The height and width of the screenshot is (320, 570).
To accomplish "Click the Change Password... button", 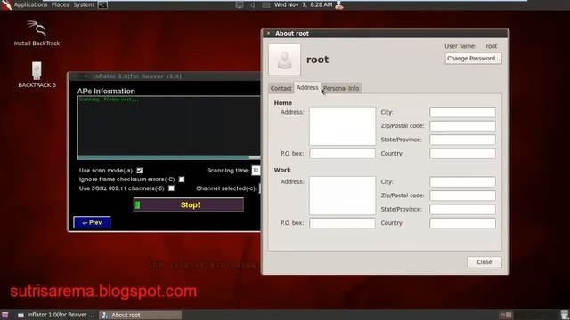I will 473,59.
